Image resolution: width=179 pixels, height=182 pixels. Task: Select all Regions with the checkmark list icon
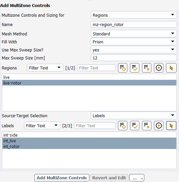point(135,68)
